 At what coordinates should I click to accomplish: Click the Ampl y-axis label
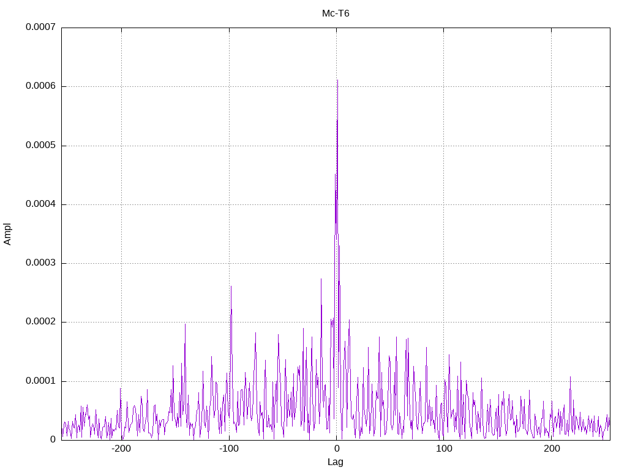click(7, 234)
